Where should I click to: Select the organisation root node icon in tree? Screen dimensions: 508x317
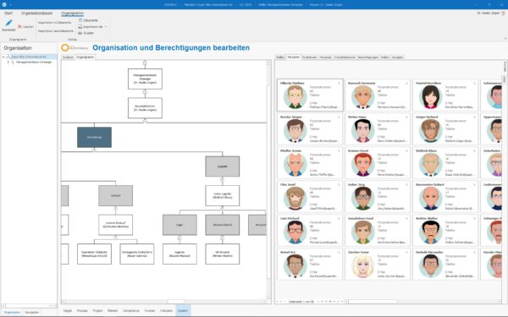click(8, 57)
